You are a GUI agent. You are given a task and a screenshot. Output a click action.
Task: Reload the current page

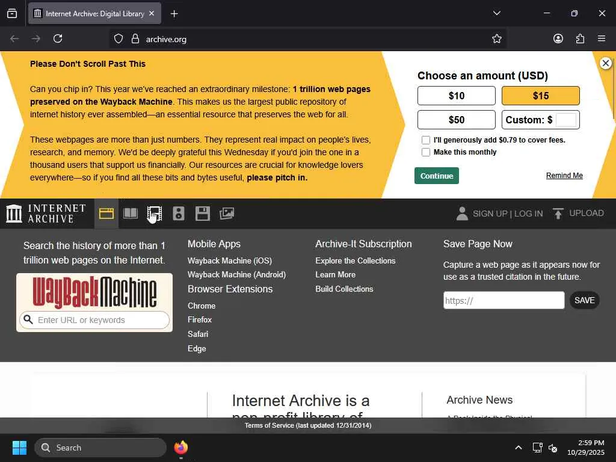point(58,38)
